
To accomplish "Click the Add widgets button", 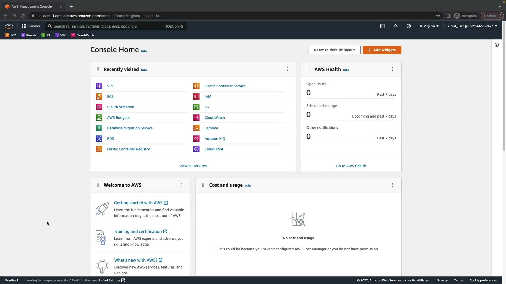I will tap(382, 50).
